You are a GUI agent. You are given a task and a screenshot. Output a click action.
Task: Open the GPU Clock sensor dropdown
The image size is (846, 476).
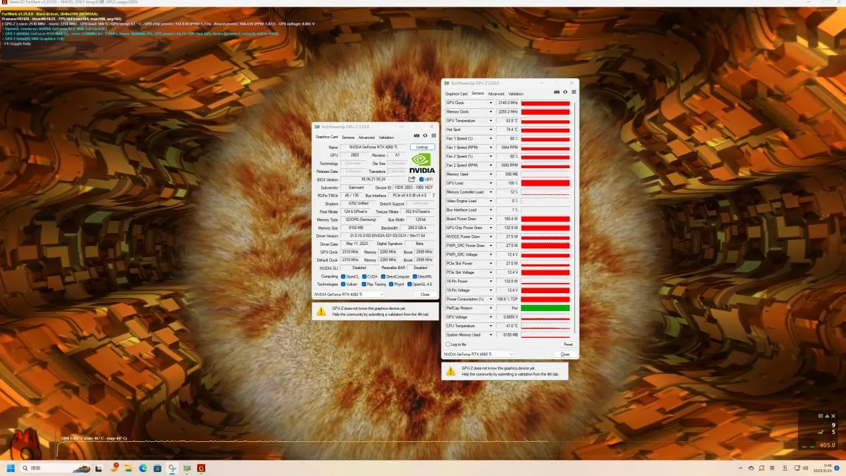coord(491,103)
